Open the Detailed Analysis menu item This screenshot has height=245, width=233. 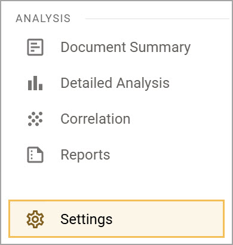(116, 83)
